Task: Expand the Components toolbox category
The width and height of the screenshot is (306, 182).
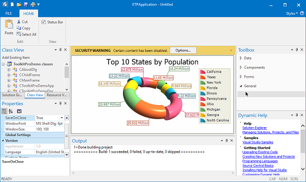Action: point(241,67)
